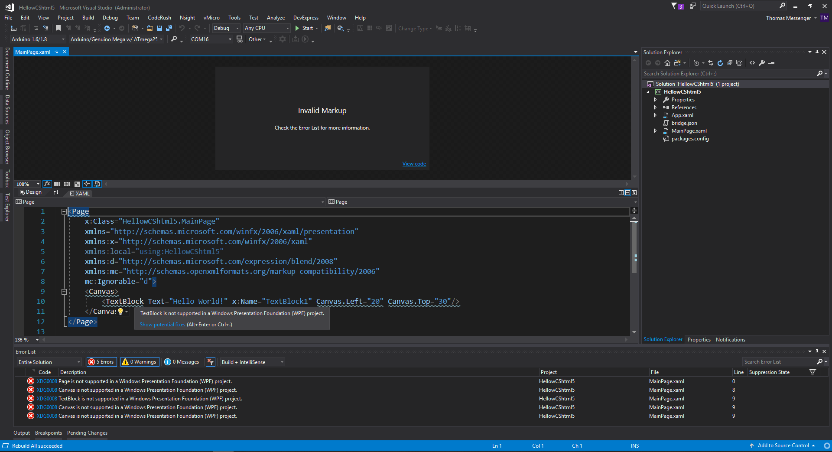Viewport: 832px width, 452px height.
Task: Open notifications flag icon in title bar
Action: (x=677, y=6)
